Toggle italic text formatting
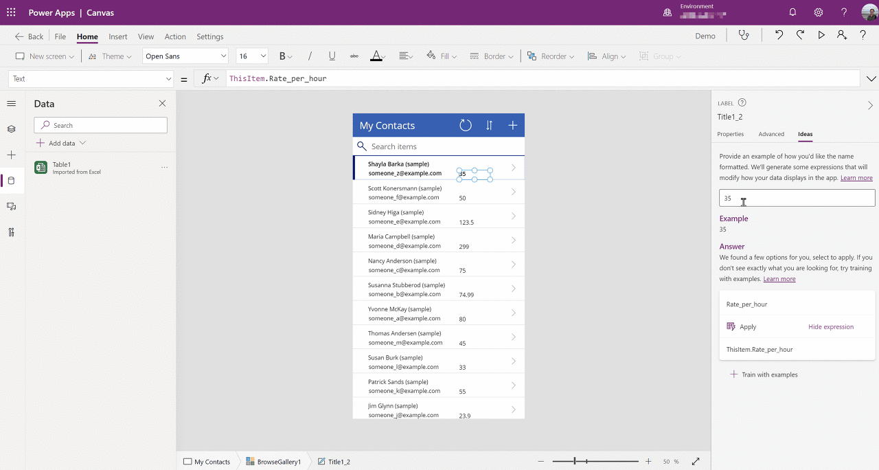The image size is (879, 470). tap(310, 56)
